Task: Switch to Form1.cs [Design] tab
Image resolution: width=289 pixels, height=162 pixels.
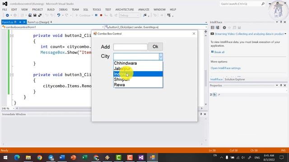Action: coord(38,22)
